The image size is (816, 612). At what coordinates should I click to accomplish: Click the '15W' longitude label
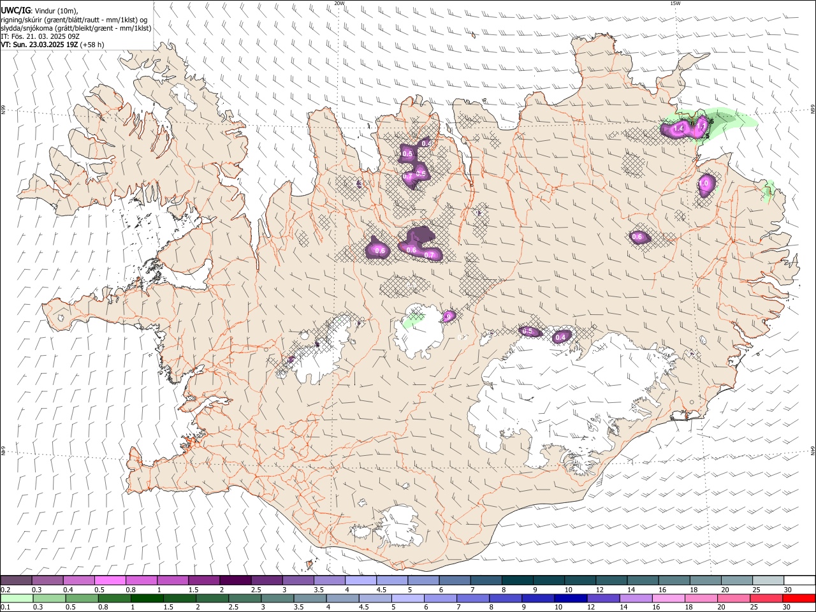675,3
